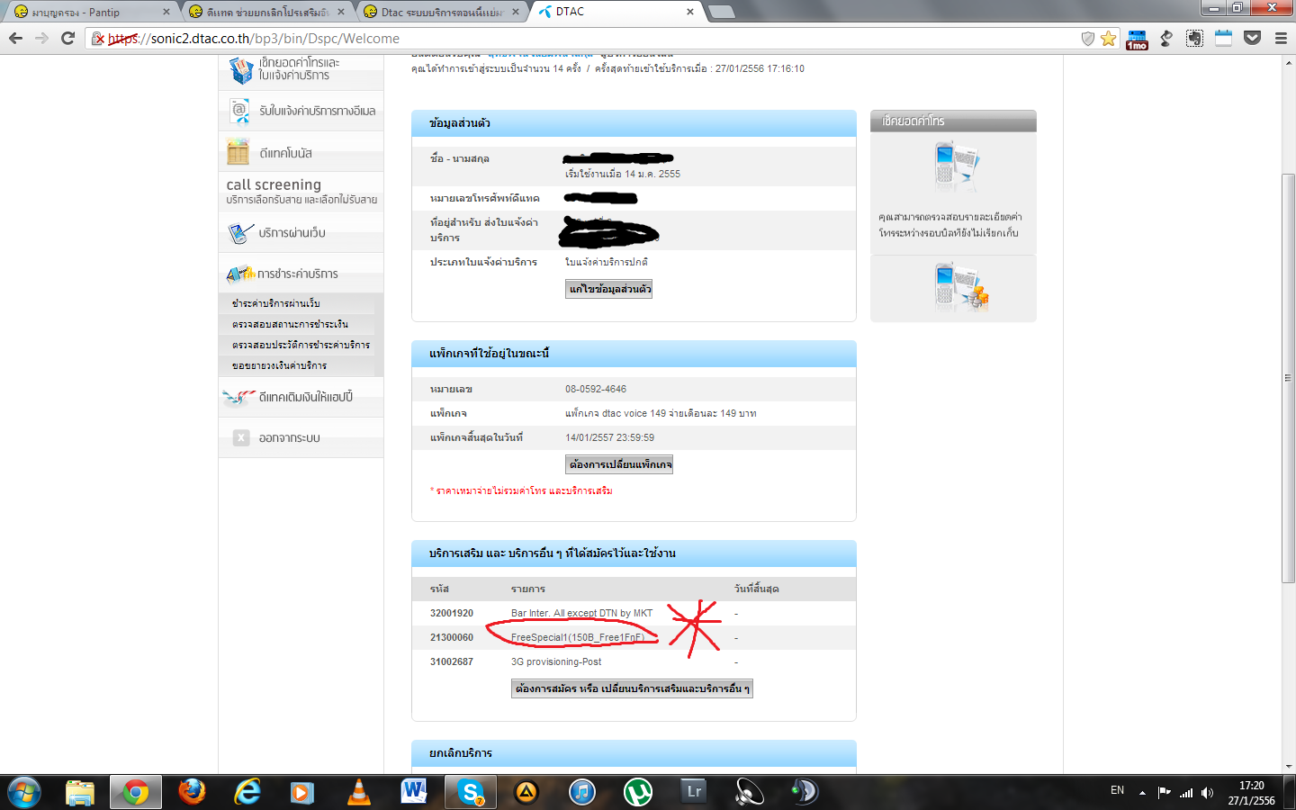The image size is (1296, 810).
Task: Close the Pantip tab
Action: pos(166,12)
